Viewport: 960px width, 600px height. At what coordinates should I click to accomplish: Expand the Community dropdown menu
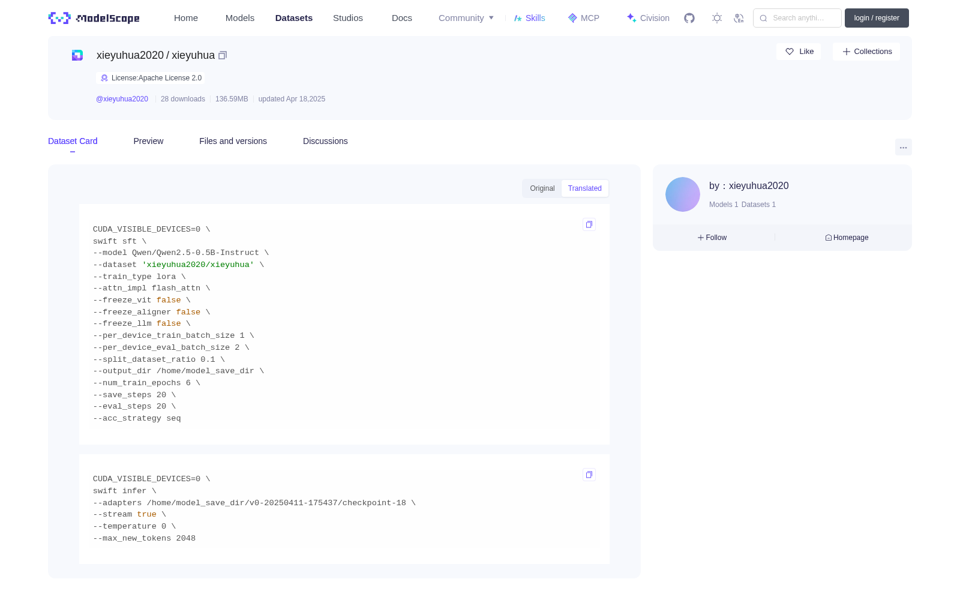[x=466, y=18]
